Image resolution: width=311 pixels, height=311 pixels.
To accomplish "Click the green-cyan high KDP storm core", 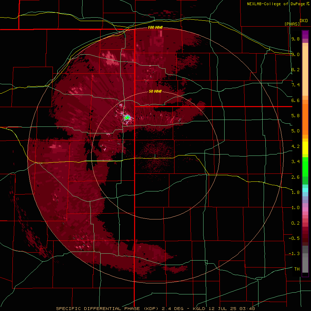I will pos(127,117).
